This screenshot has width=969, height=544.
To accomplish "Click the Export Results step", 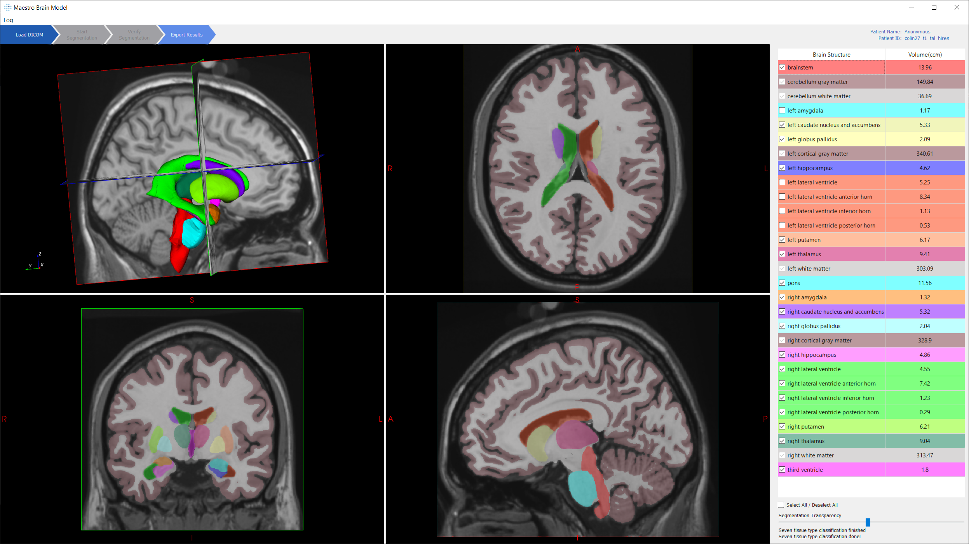I will tap(186, 35).
